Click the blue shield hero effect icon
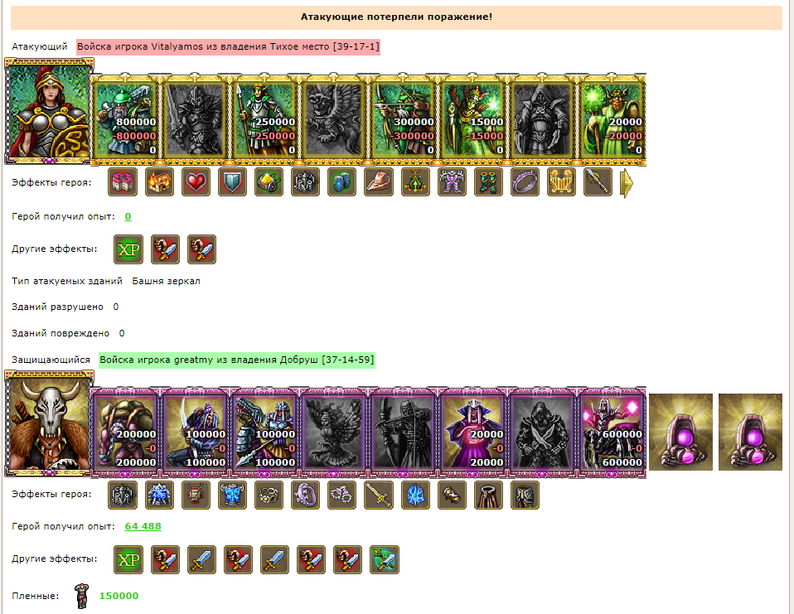Image resolution: width=794 pixels, height=614 pixels. tap(232, 181)
